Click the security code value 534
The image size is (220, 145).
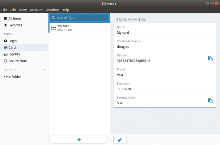click(x=120, y=103)
